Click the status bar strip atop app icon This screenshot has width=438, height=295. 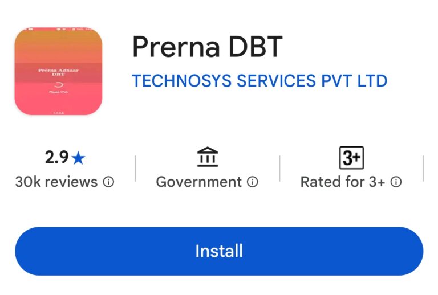(58, 29)
